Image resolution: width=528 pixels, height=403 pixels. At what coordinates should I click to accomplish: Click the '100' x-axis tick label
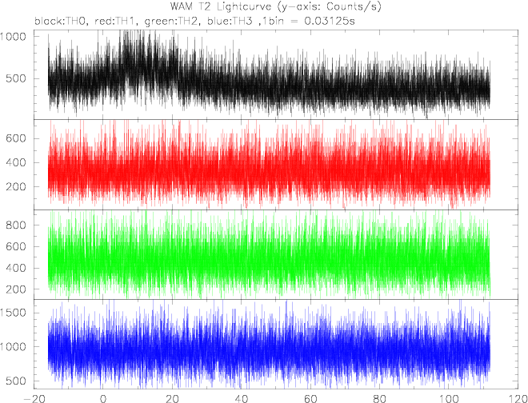(449, 398)
